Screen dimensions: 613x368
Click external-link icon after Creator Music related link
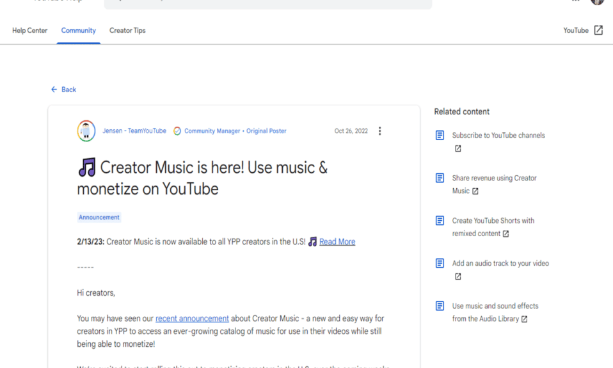tap(475, 191)
